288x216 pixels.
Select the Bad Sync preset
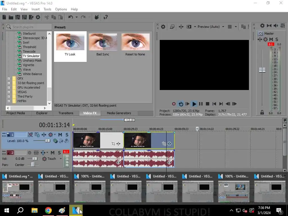tap(103, 45)
